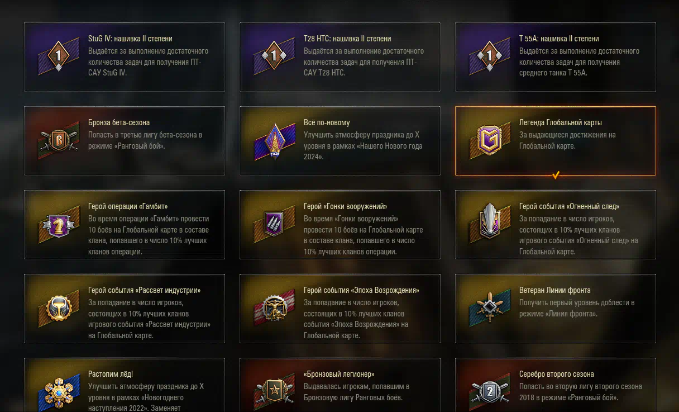The width and height of the screenshot is (679, 412).
Task: Click the T28 HTC patch badge icon
Action: point(274,56)
